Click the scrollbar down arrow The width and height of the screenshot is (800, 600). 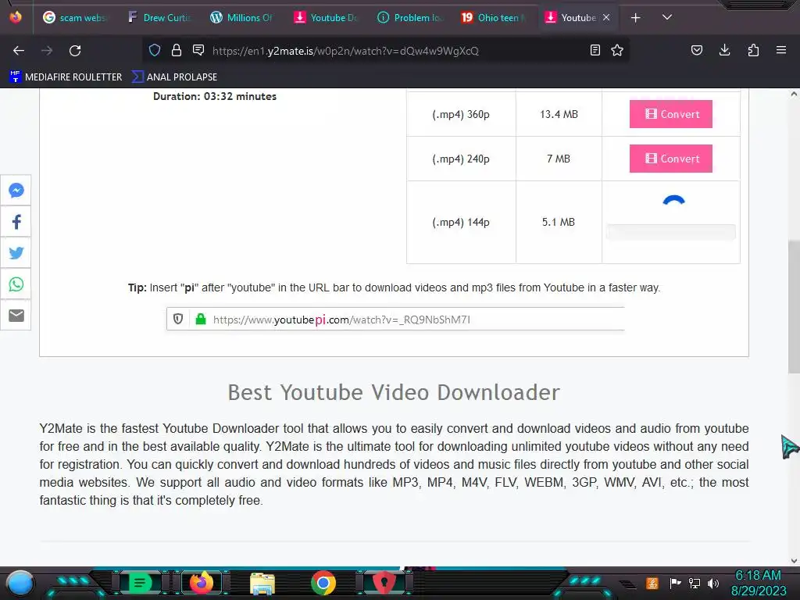[x=794, y=561]
